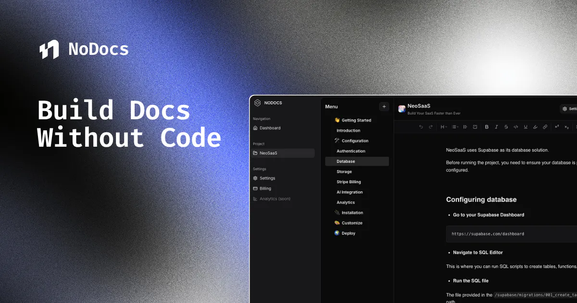Insert a code block from the toolbar
The image size is (577, 303).
pos(475,127)
